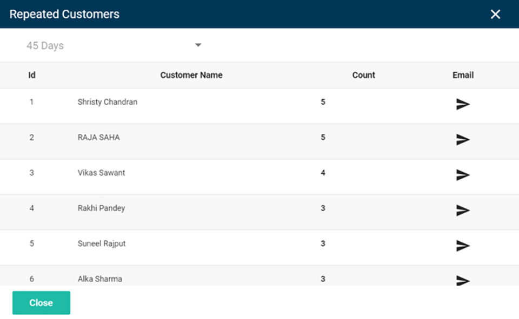519x319 pixels.
Task: Select the Shristy Chandran name
Action: point(108,102)
